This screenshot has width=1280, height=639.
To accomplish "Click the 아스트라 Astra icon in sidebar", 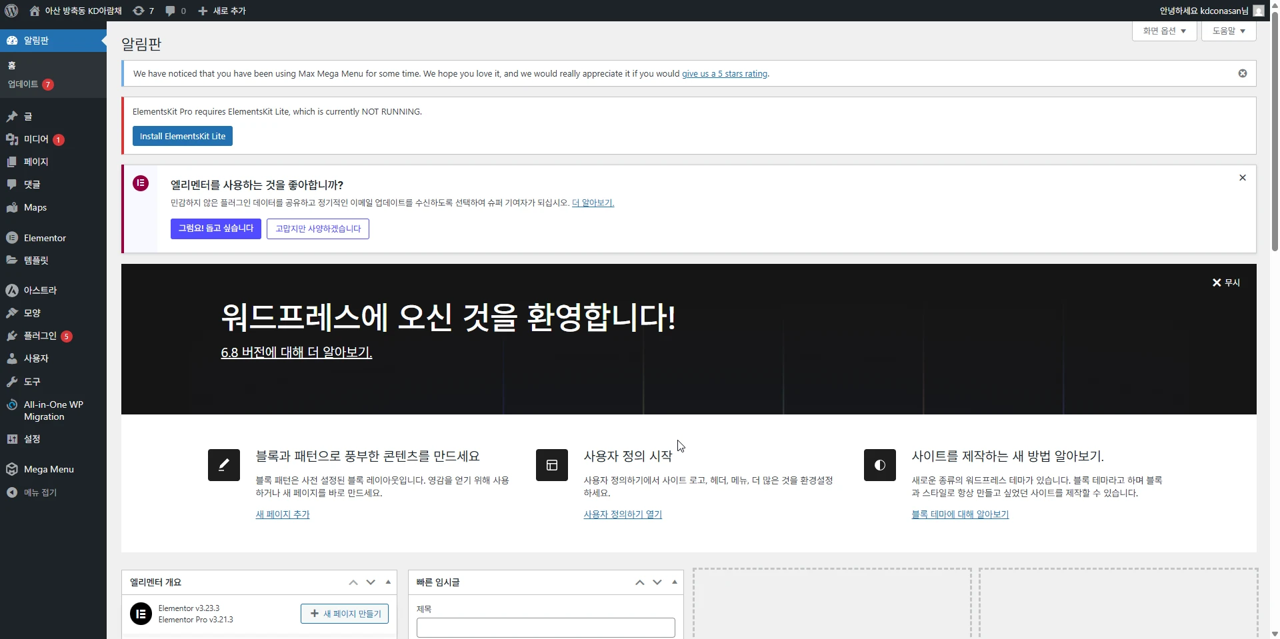I will click(x=12, y=291).
